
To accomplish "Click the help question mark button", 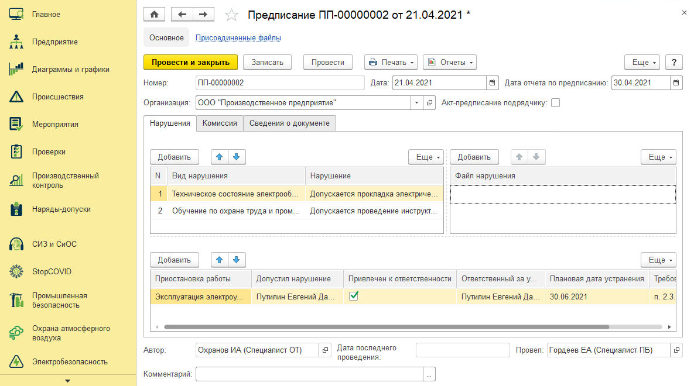I will click(x=674, y=63).
